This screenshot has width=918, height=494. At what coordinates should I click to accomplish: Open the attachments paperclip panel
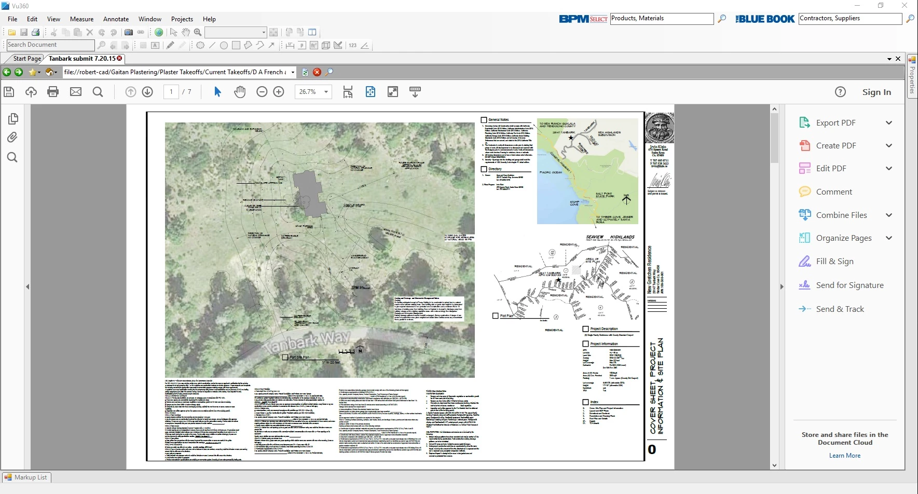[12, 138]
